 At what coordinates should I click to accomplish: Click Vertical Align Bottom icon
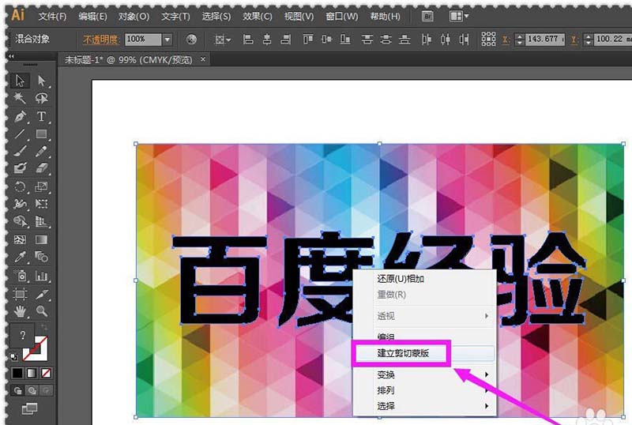[345, 39]
